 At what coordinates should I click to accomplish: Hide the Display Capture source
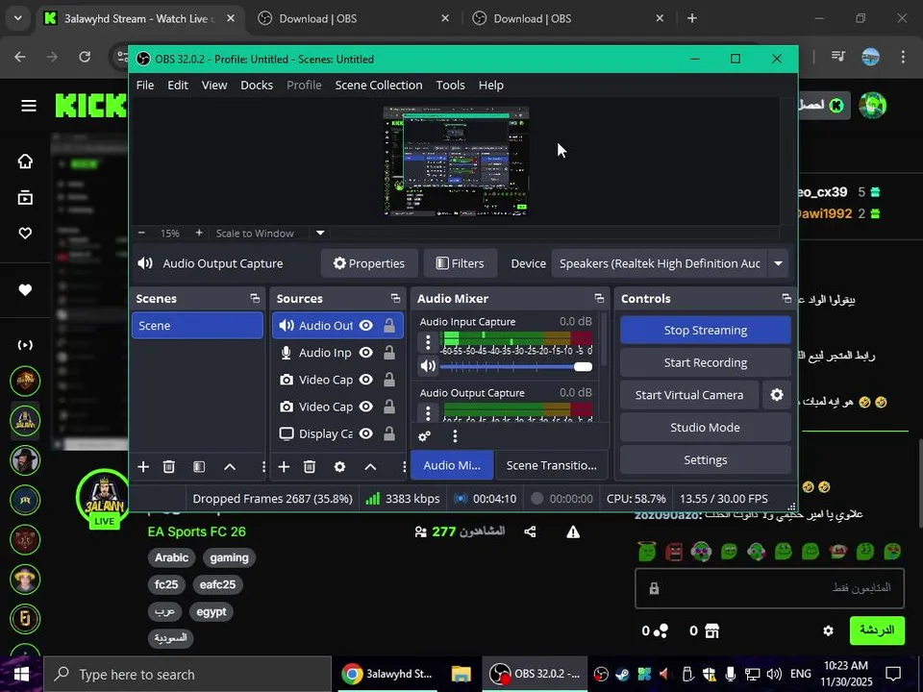coord(366,433)
